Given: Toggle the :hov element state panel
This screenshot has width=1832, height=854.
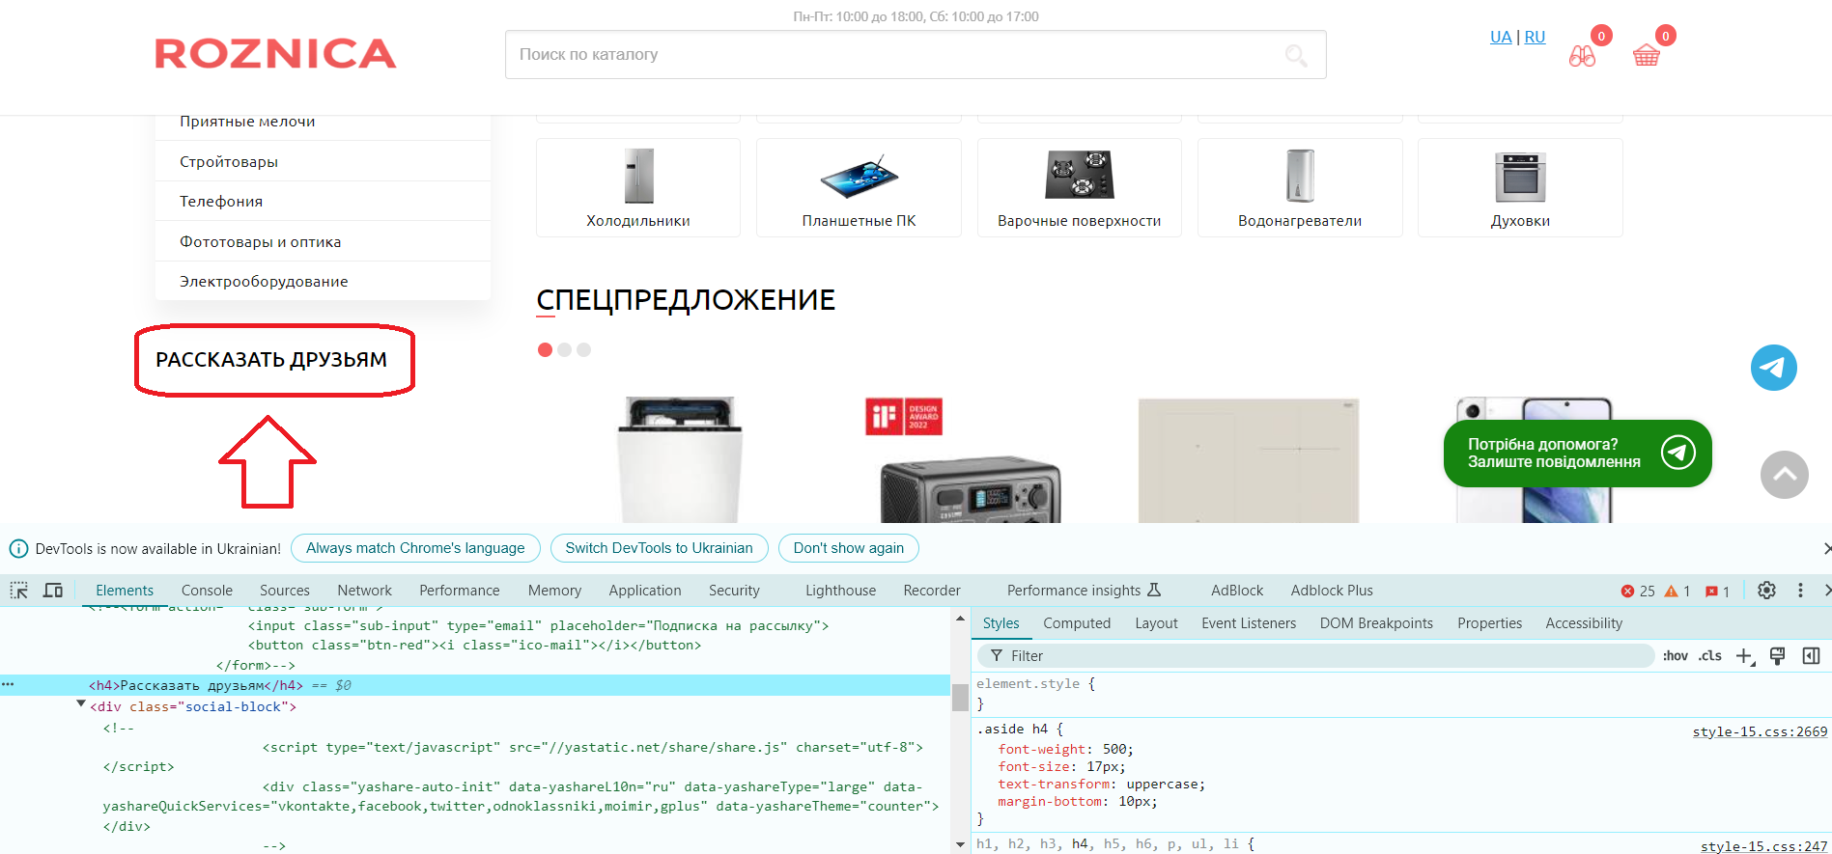Looking at the screenshot, I should pos(1675,656).
